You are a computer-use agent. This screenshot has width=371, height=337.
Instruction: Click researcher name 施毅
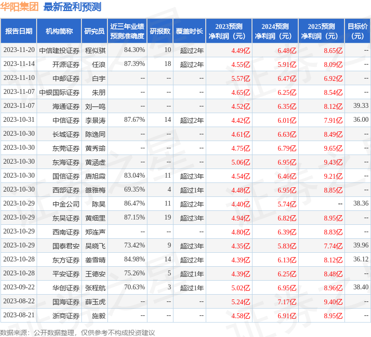click(x=98, y=315)
